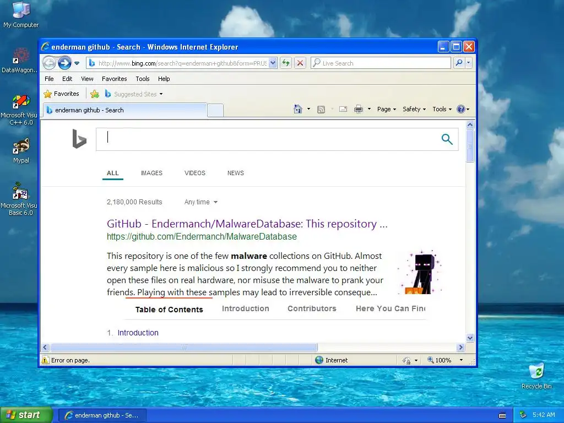This screenshot has height=423, width=564.
Task: Click the RSS feeds icon
Action: click(x=321, y=110)
